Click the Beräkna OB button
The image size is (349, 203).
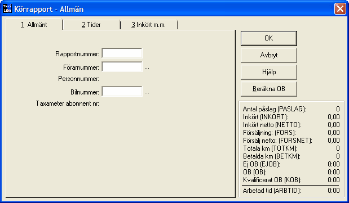[268, 89]
